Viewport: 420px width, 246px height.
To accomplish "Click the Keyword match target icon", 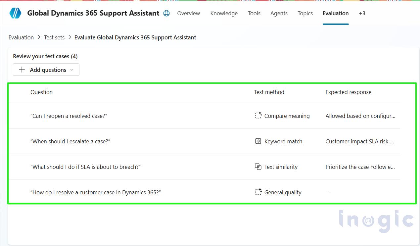I will [258, 141].
